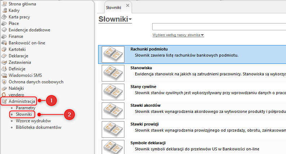Open Zestawienia reports module
The width and height of the screenshot is (286, 154).
[20, 62]
